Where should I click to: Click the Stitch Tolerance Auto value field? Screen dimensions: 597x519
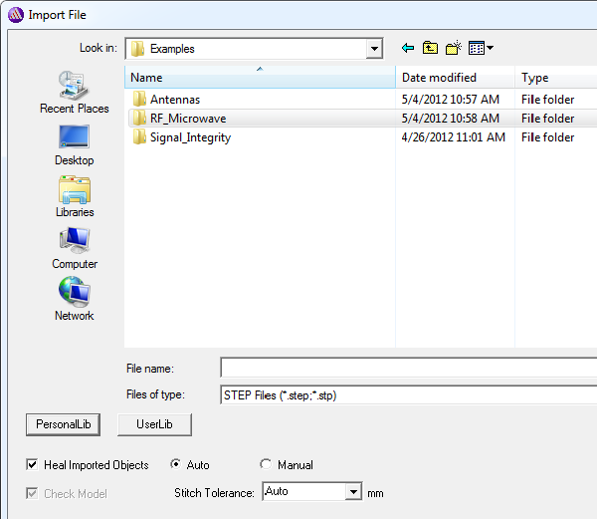click(303, 491)
